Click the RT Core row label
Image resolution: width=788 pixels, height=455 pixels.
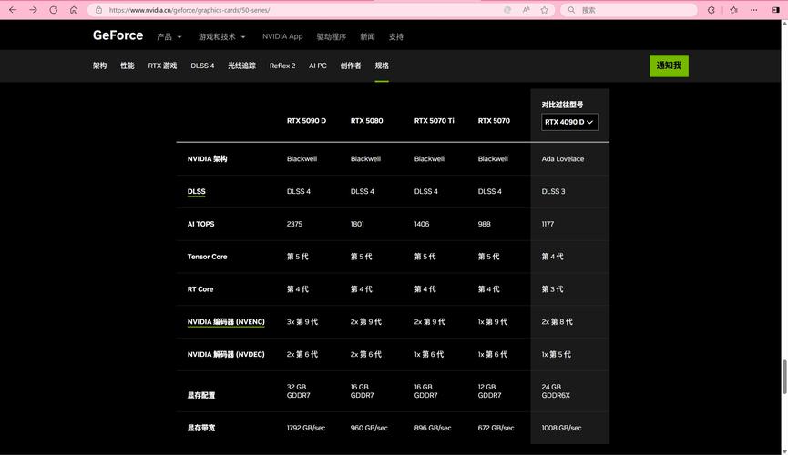(200, 289)
